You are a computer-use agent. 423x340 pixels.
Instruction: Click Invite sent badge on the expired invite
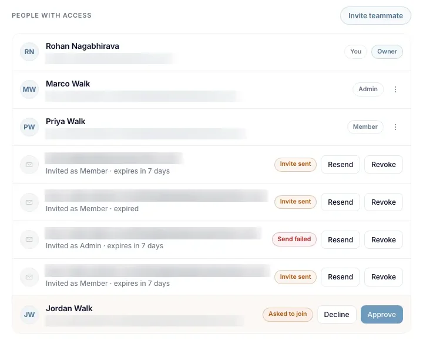pyautogui.click(x=296, y=202)
